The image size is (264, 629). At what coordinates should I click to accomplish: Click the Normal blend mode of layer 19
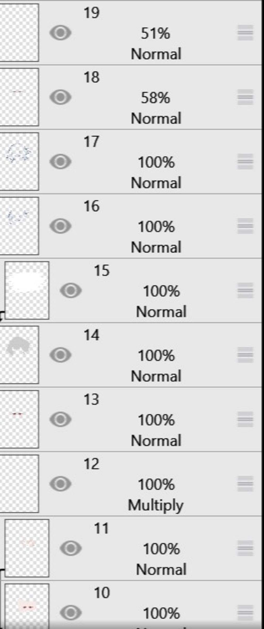pos(156,54)
